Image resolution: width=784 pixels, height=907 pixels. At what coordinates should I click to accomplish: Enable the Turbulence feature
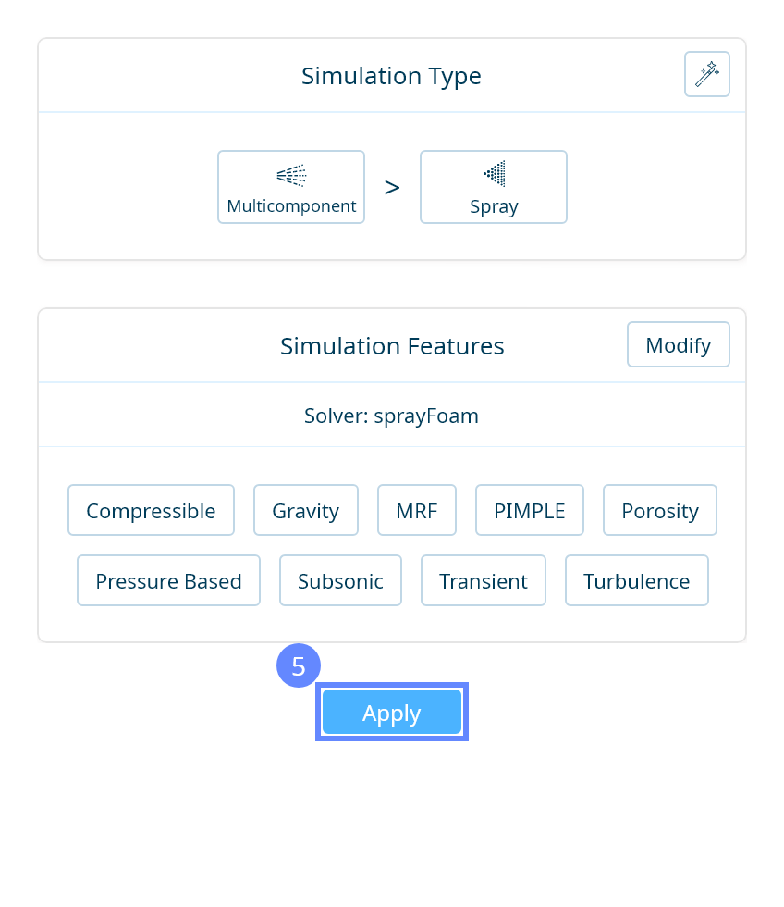click(x=637, y=580)
